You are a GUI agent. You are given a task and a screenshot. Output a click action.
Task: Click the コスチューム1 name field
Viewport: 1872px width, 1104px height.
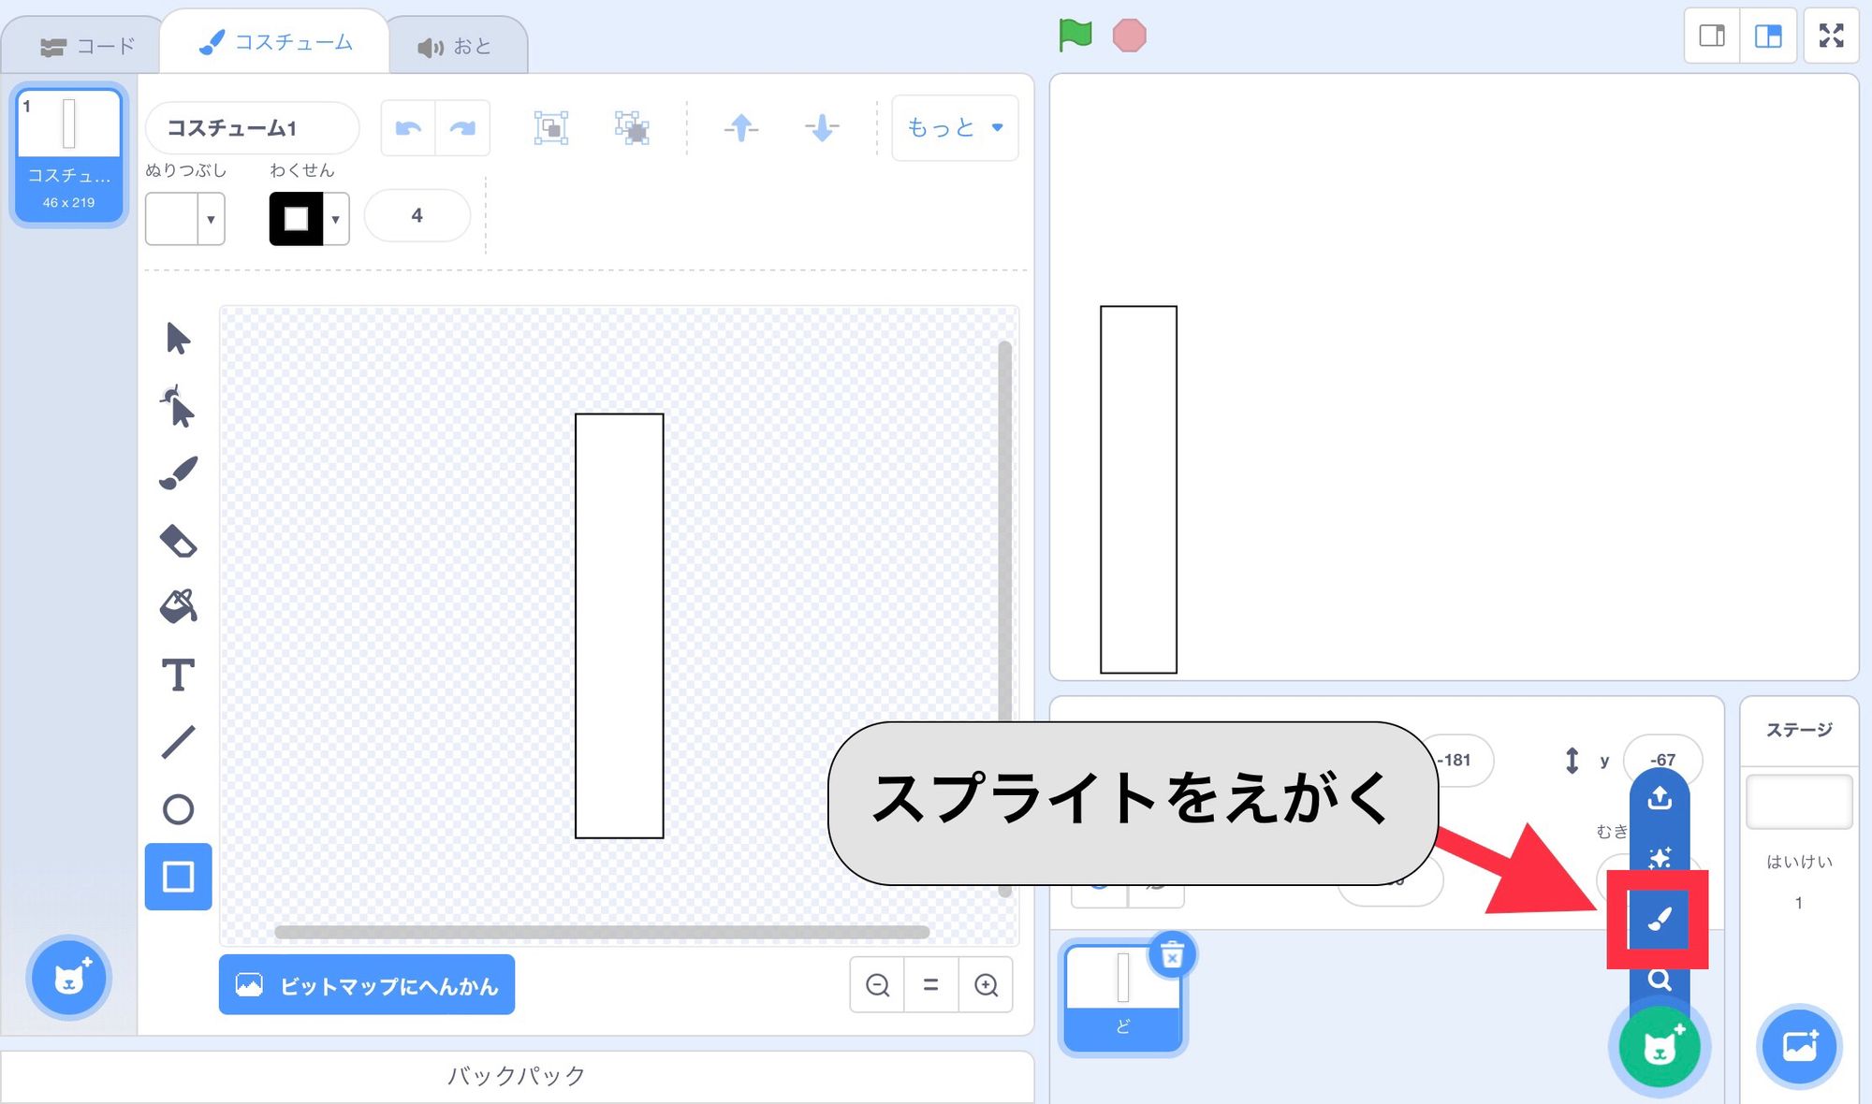[253, 128]
